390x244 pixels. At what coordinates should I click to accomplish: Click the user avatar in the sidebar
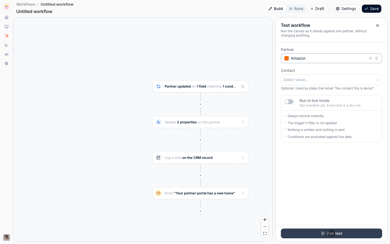tap(6, 237)
